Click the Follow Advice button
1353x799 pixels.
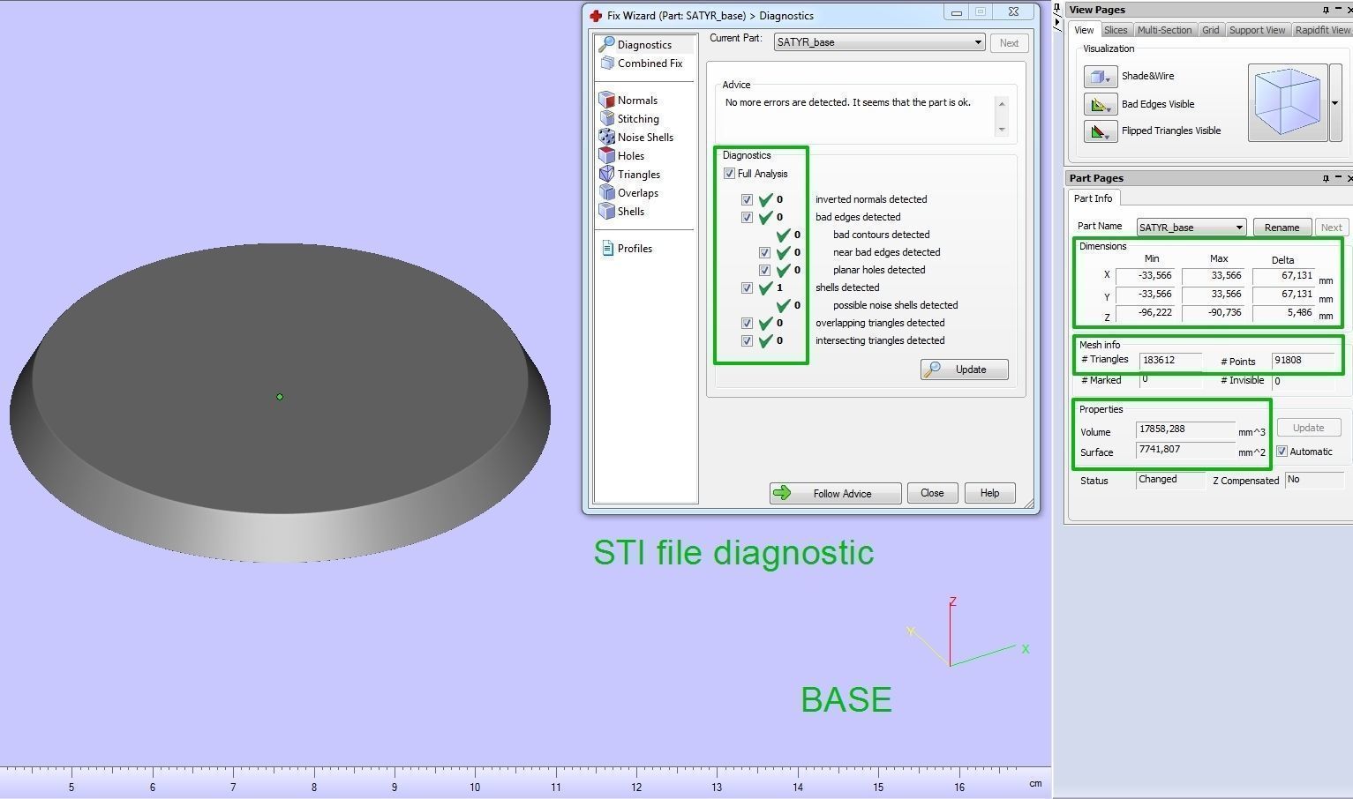pos(835,494)
